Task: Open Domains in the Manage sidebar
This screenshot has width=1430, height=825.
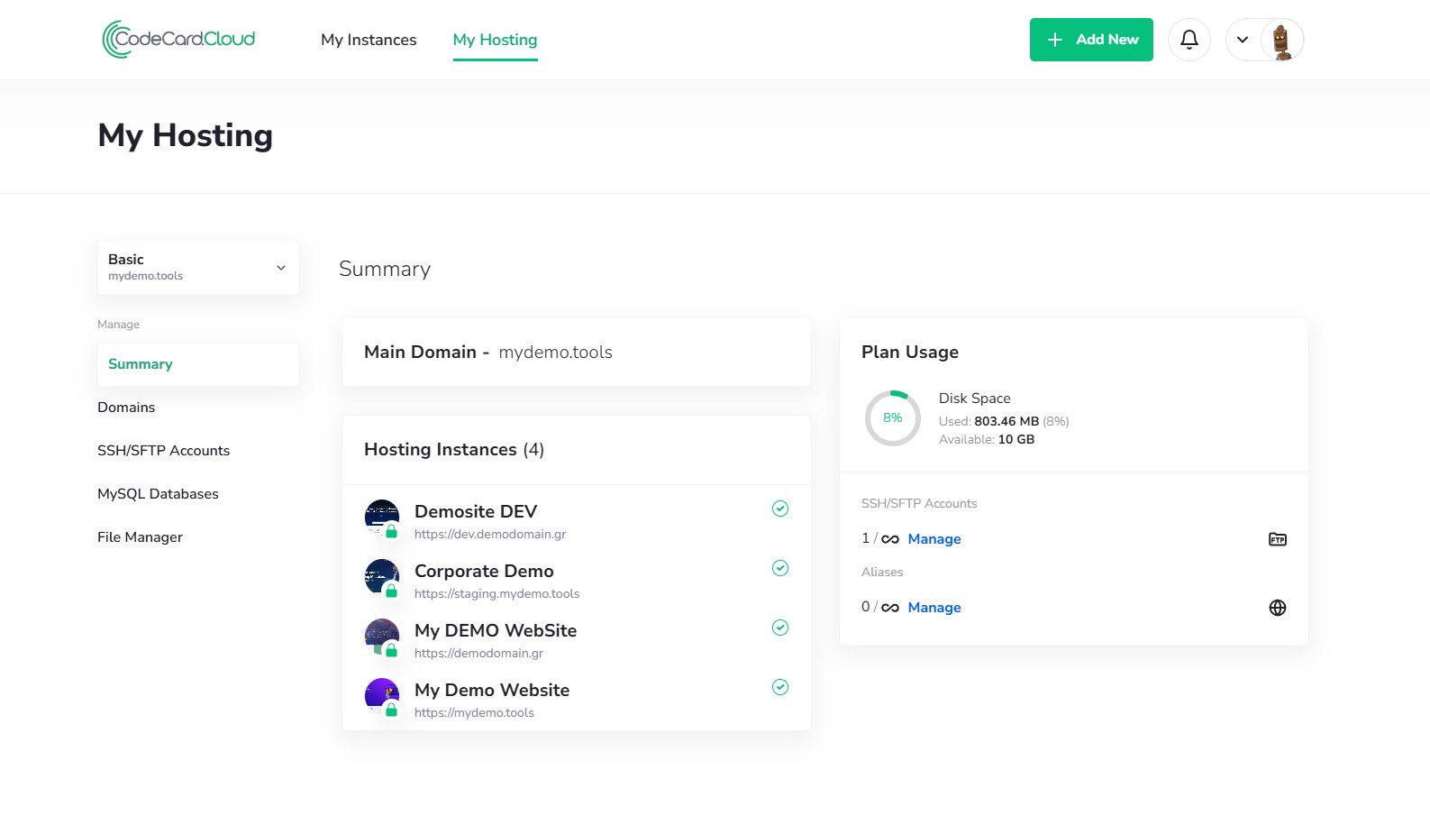Action: tap(126, 408)
